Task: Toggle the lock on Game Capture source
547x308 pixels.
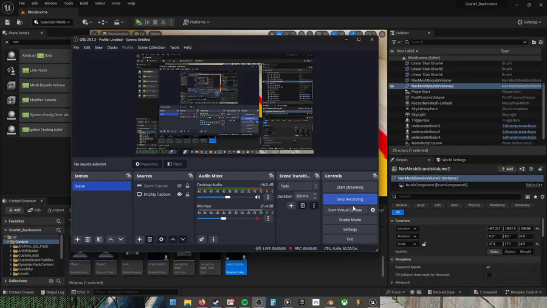Action: (x=187, y=186)
